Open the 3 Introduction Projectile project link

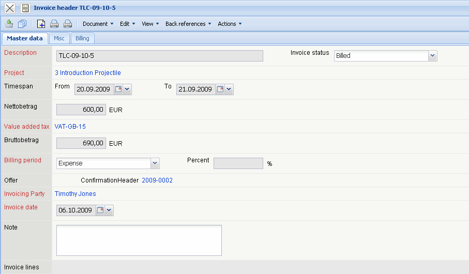pos(88,73)
